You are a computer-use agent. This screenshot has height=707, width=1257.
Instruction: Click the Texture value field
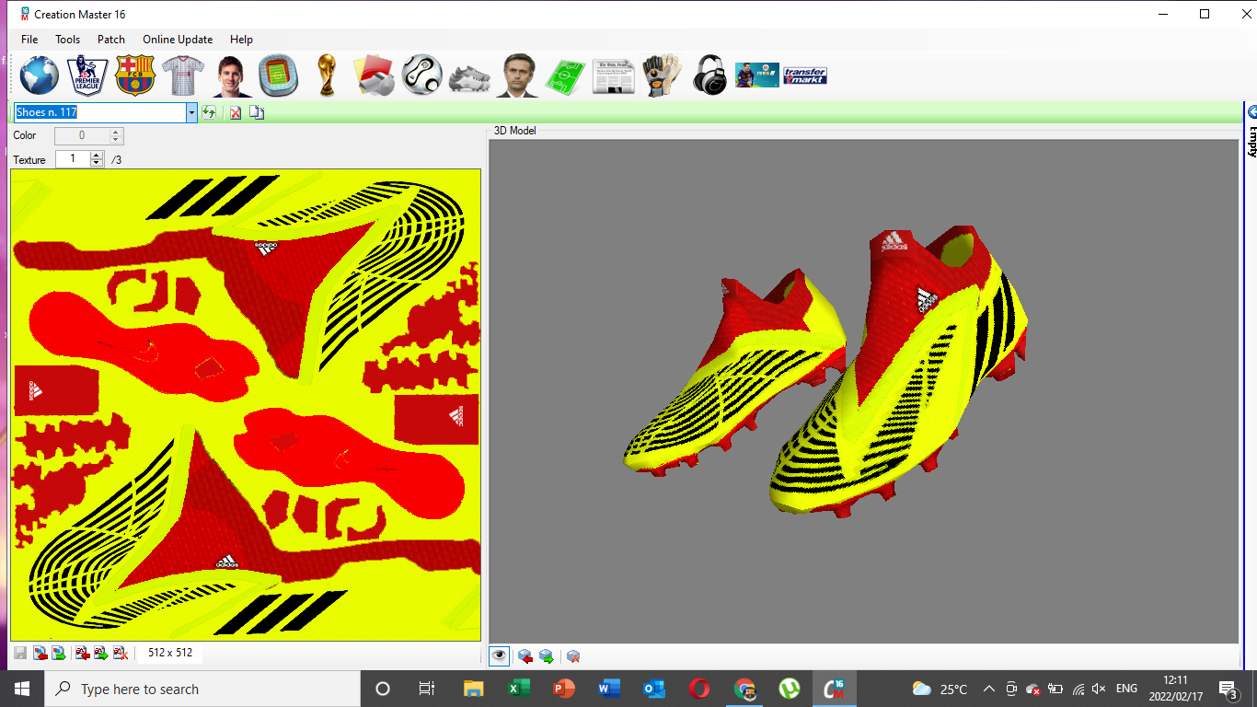click(x=74, y=159)
